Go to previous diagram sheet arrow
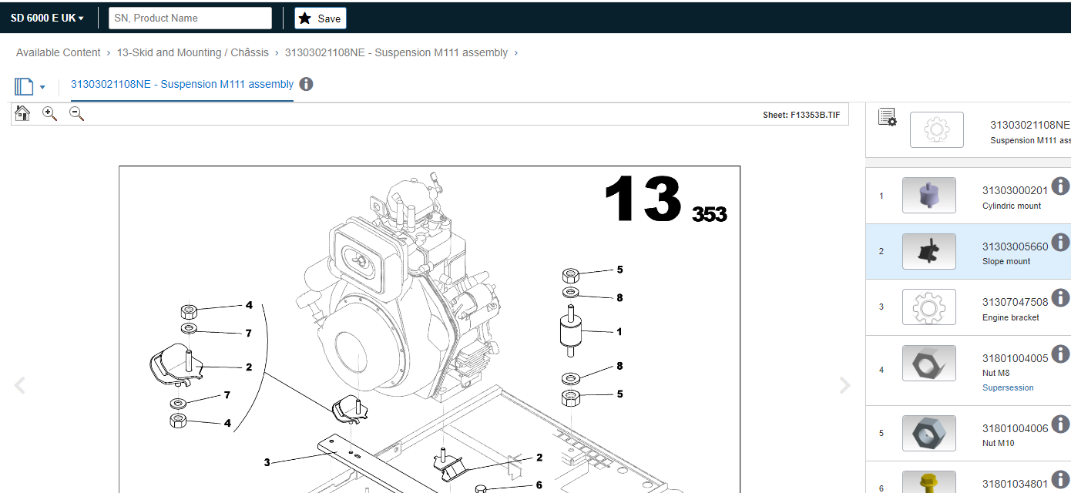This screenshot has height=493, width=1071. coord(20,385)
